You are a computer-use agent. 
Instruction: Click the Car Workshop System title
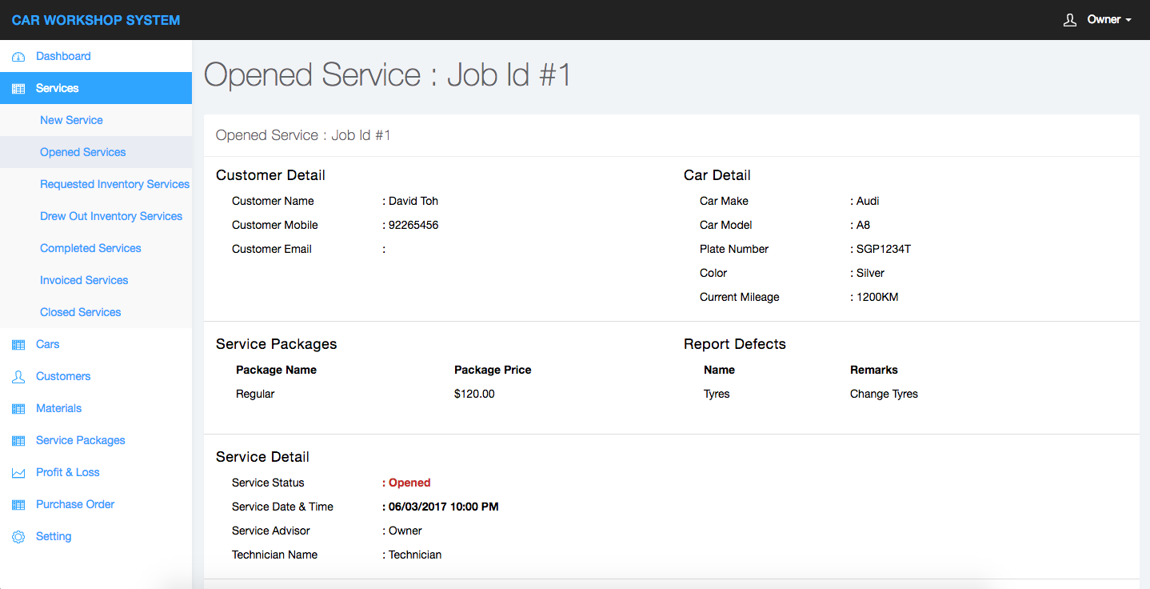(x=96, y=20)
